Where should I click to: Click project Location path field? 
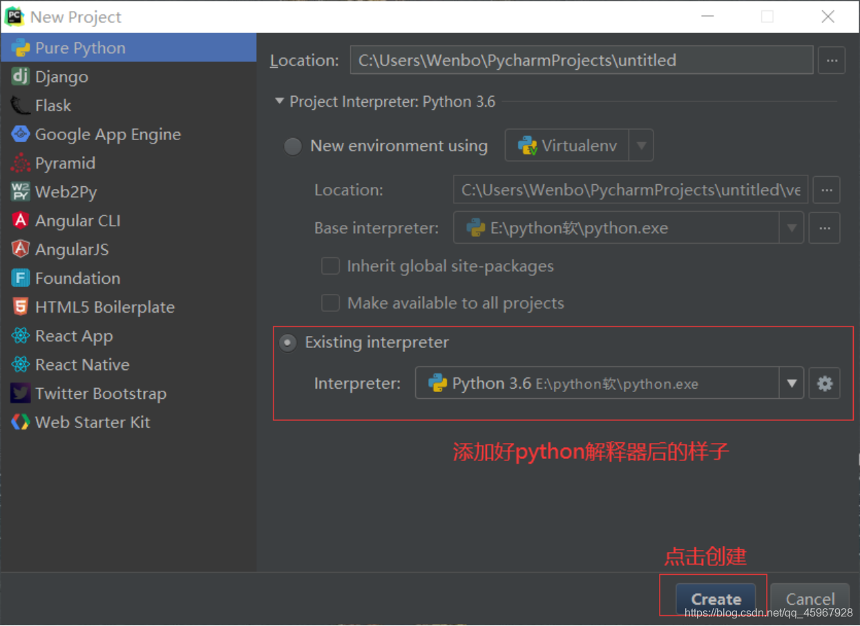582,60
